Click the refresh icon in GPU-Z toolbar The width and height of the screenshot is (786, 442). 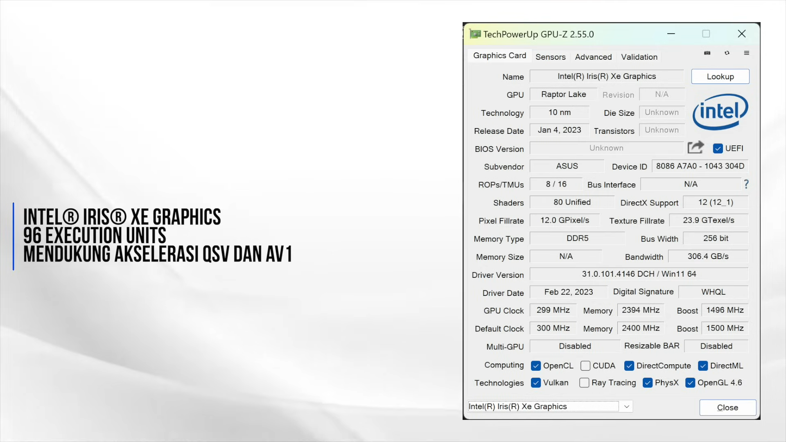tap(727, 53)
